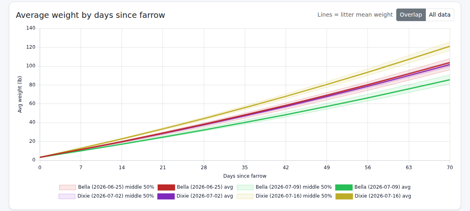Click legend label Bella (2026-07-09) middle 50%
Screen dimensions: 470x211
(294, 187)
